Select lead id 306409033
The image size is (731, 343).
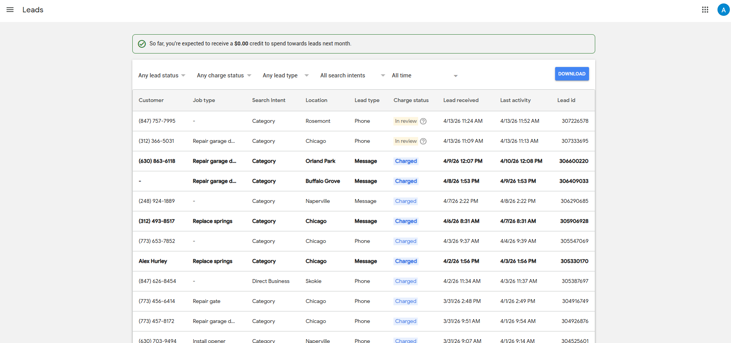(x=574, y=181)
